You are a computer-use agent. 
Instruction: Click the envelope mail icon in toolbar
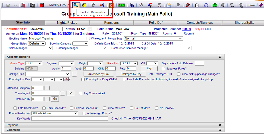pyautogui.click(x=169, y=5)
